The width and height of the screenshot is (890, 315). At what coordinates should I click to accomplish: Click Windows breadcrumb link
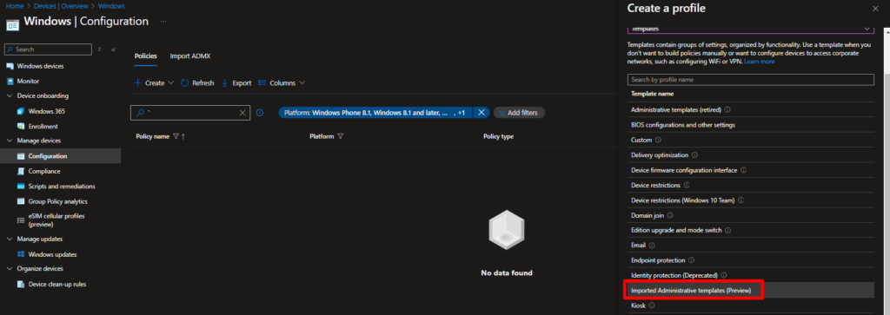coord(111,6)
